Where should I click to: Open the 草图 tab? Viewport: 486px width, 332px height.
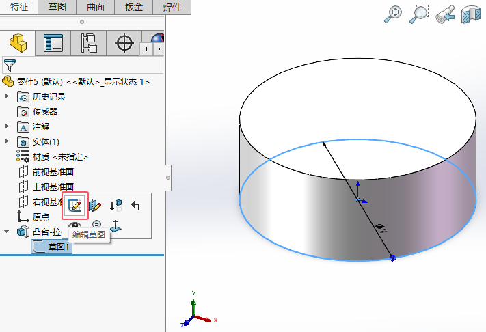point(57,7)
